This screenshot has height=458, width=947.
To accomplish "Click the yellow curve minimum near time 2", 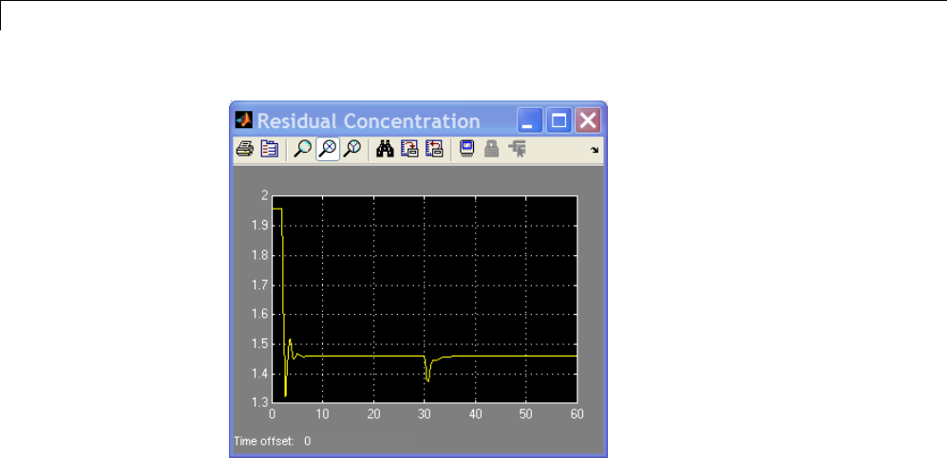I will [x=285, y=395].
